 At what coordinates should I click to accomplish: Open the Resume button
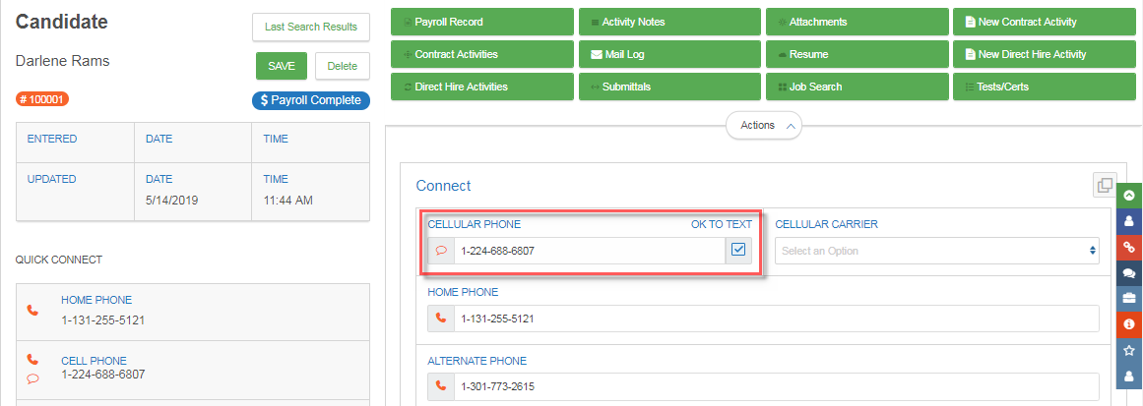click(x=857, y=54)
